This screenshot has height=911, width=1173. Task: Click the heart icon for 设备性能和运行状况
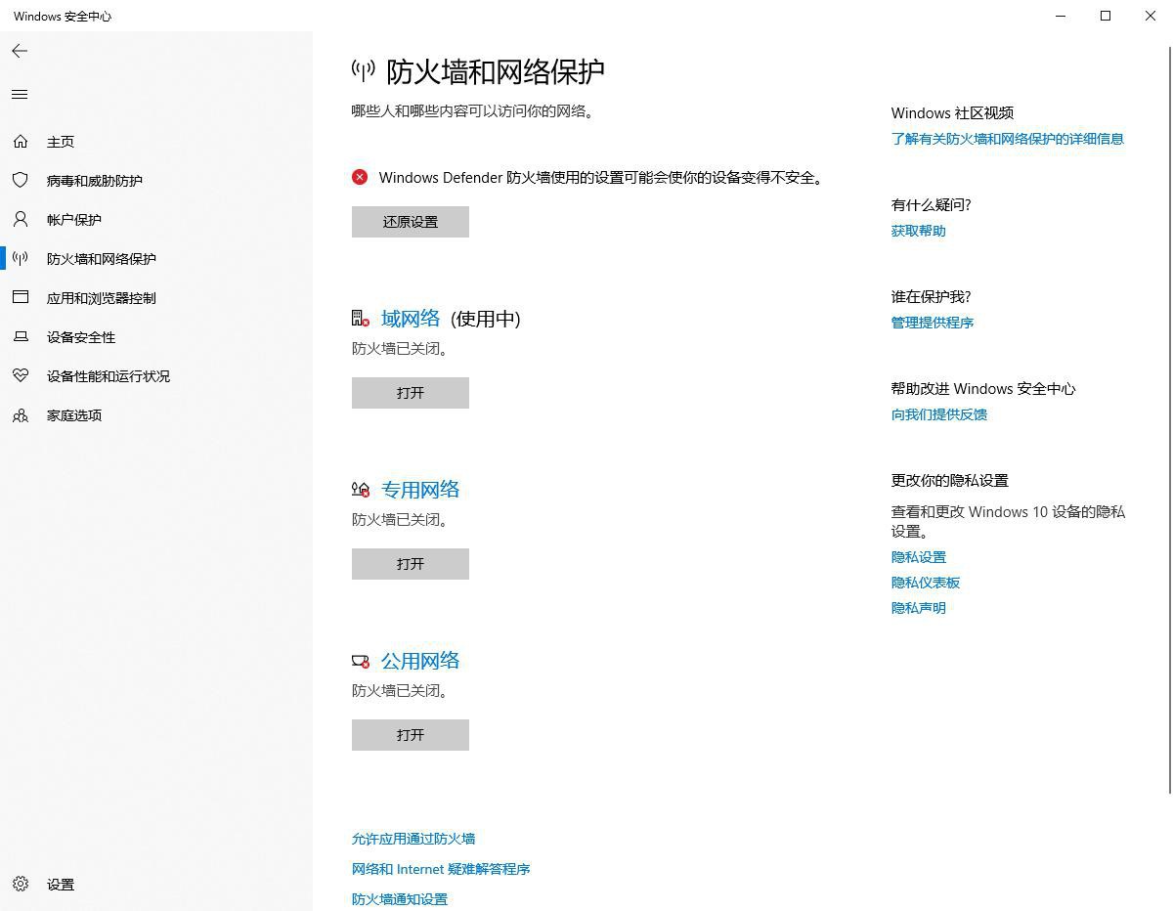coord(21,376)
